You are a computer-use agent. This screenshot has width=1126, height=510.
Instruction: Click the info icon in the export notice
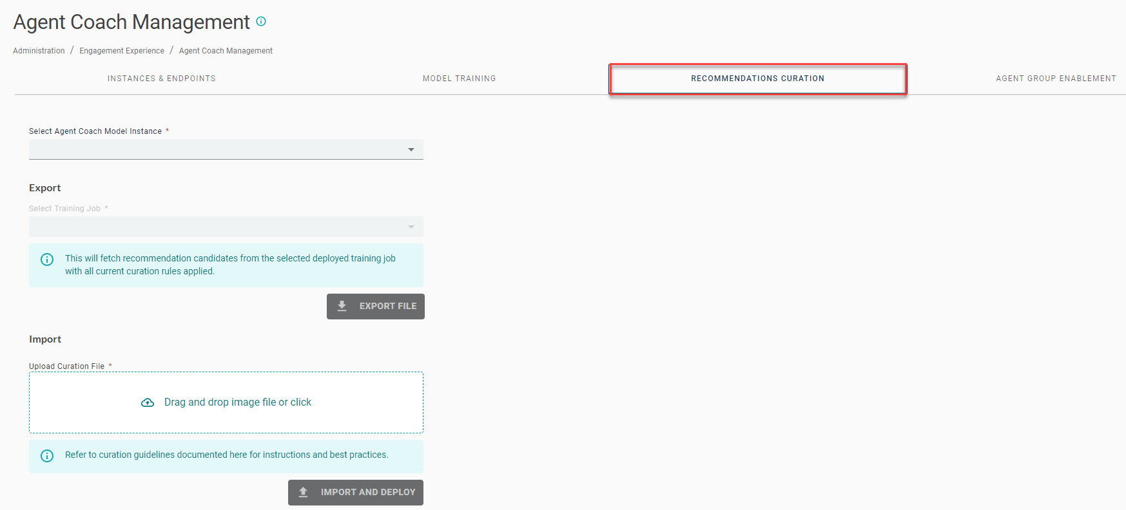coord(47,260)
